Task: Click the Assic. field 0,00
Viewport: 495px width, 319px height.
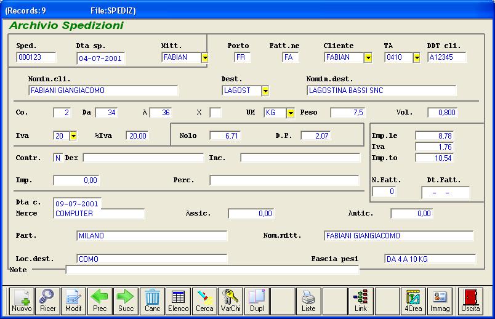Action: click(x=251, y=214)
